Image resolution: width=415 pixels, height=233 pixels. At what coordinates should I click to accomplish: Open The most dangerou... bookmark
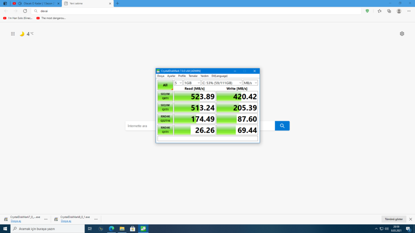coord(51,18)
